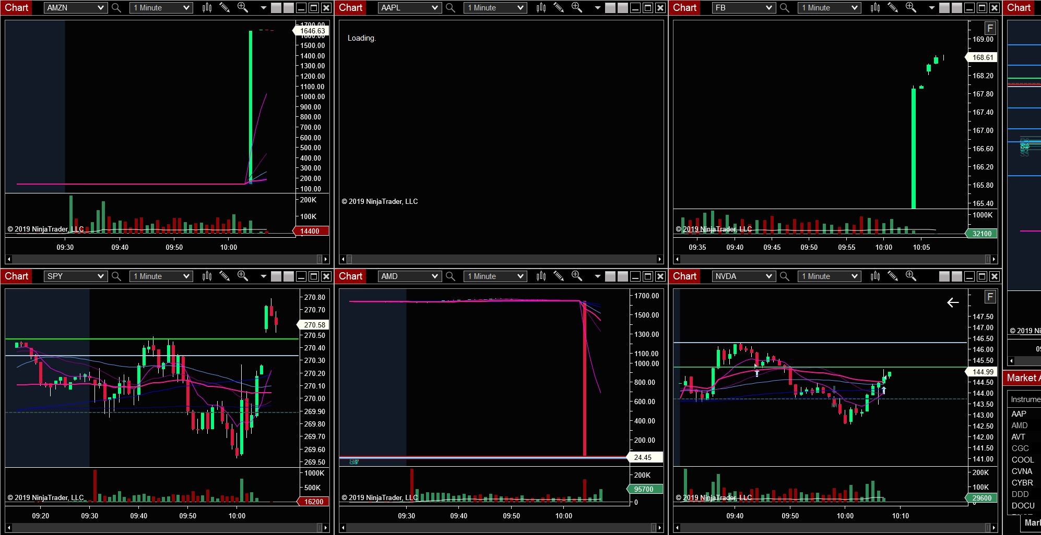Open bar type selector in AMD chart
The width and height of the screenshot is (1041, 535).
(x=541, y=276)
